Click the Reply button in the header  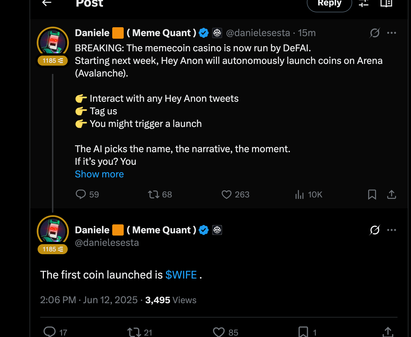click(329, 4)
